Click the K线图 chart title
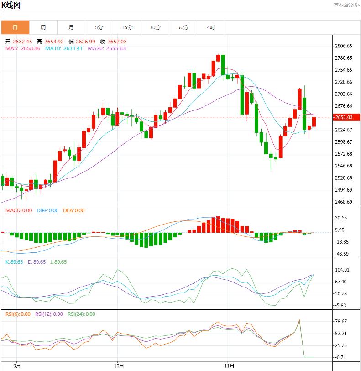This screenshot has height=371, width=361. click(x=11, y=5)
